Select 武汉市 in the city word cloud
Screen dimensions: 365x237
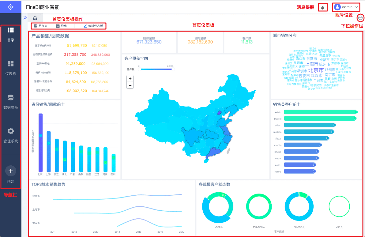317,75
